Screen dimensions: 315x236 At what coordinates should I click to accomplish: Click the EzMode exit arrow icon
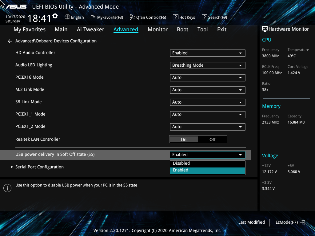click(x=302, y=222)
